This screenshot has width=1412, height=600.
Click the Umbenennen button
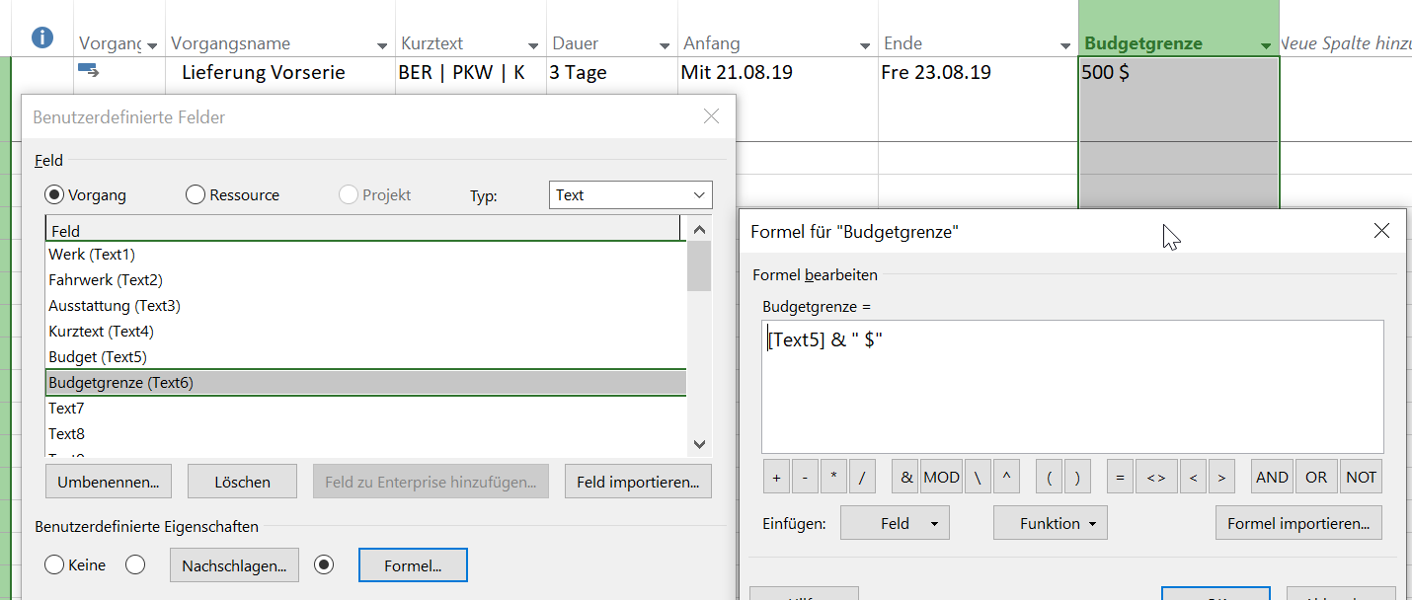point(109,482)
